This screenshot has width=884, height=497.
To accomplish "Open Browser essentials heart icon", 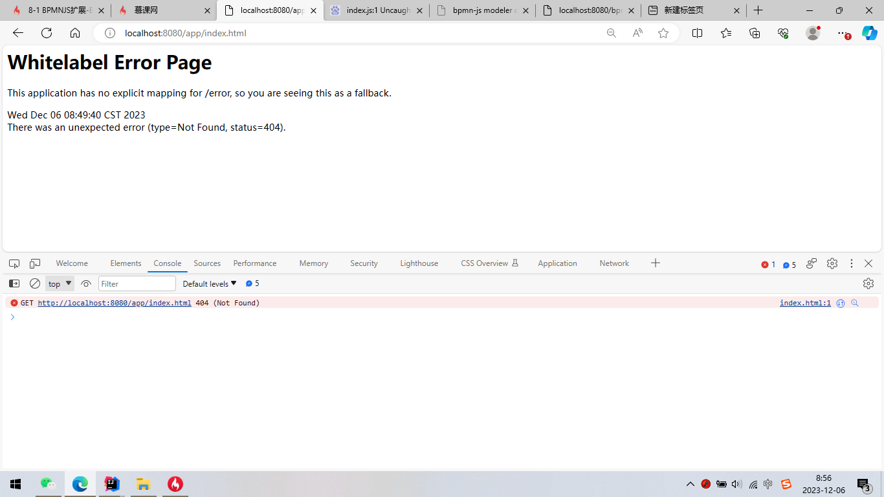I will 783,33.
